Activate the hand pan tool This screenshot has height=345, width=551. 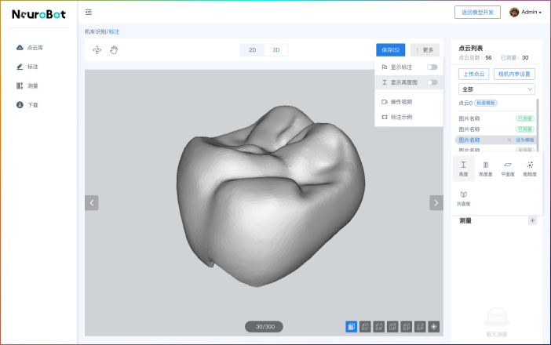tap(114, 50)
